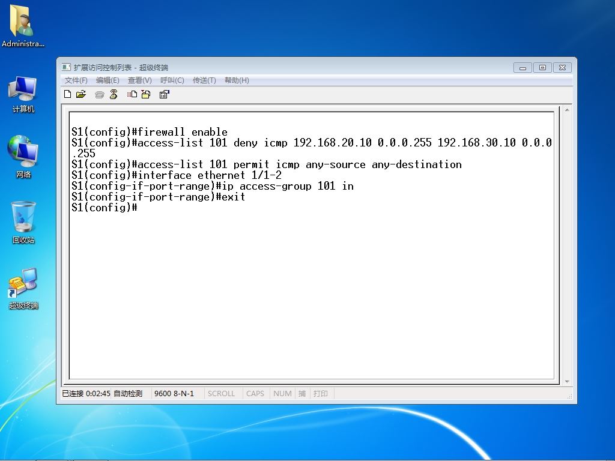Open the 传送(T) menu

click(x=204, y=80)
